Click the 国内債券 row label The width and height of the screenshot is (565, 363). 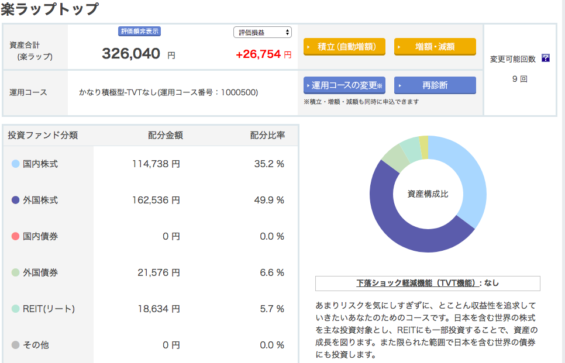(40, 236)
